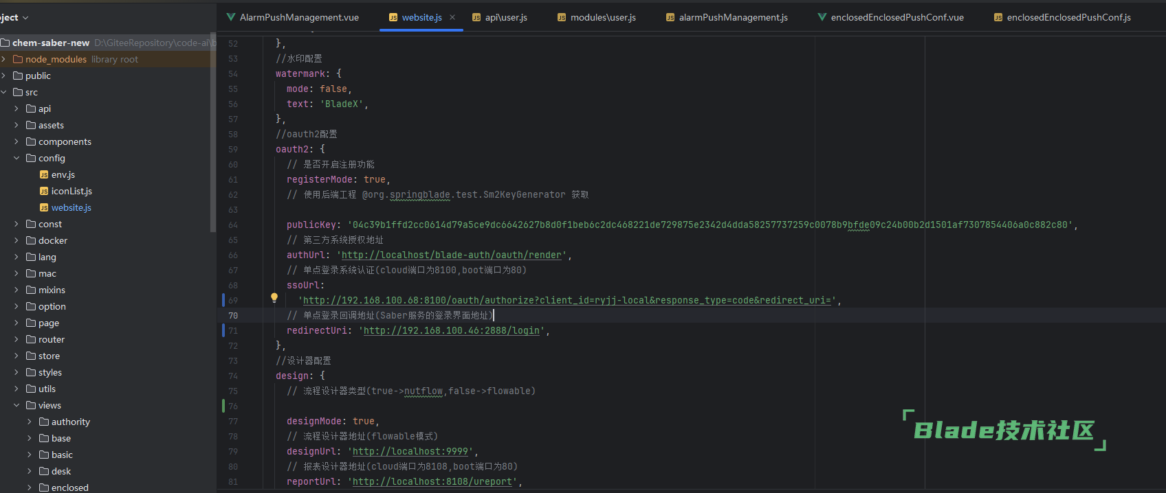This screenshot has height=493, width=1166.
Task: Collapse the views folder
Action: (16, 405)
